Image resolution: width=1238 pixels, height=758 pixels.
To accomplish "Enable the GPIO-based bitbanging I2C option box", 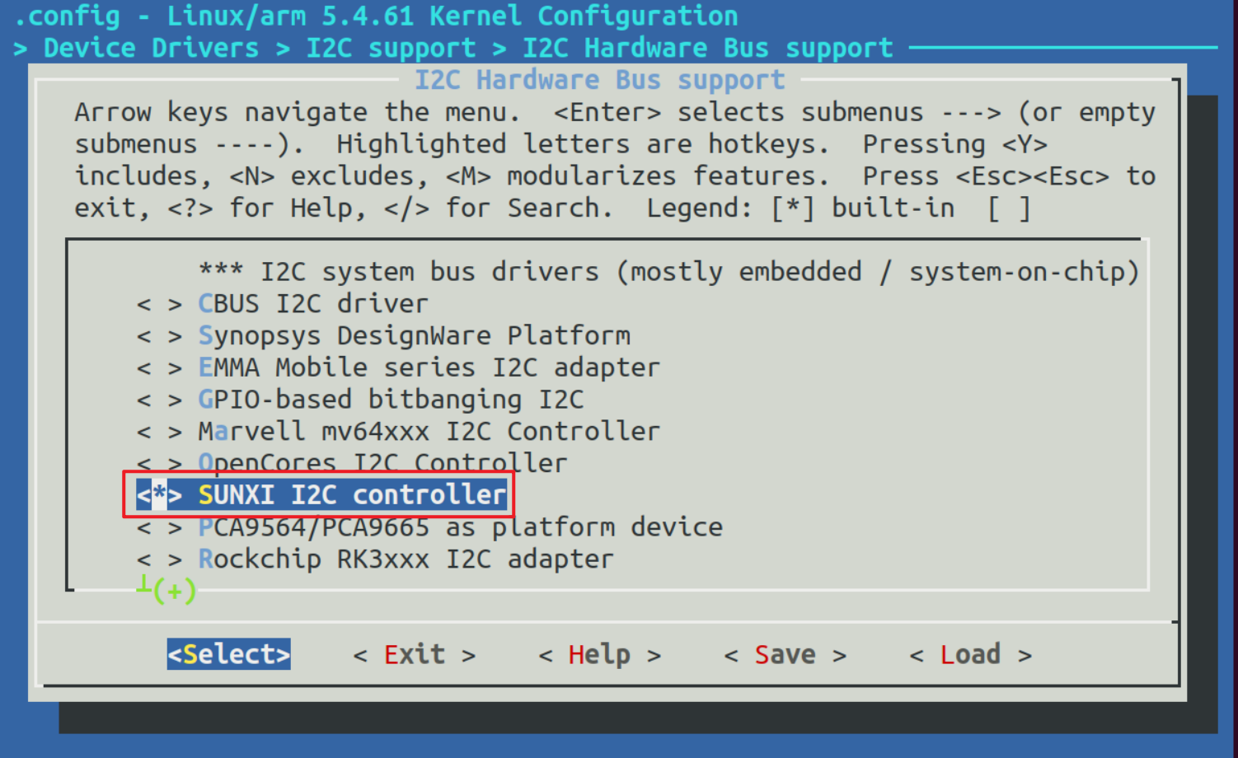I will 159,400.
